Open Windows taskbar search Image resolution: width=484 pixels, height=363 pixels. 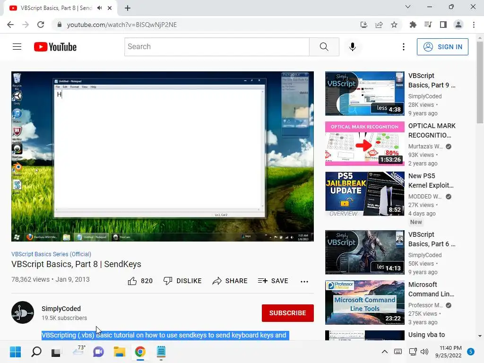(x=36, y=352)
